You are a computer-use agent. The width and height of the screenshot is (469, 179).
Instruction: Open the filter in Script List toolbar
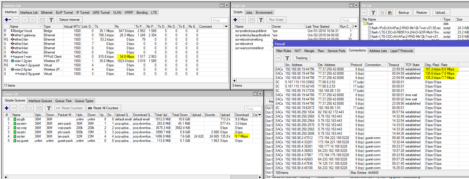[x=261, y=20]
